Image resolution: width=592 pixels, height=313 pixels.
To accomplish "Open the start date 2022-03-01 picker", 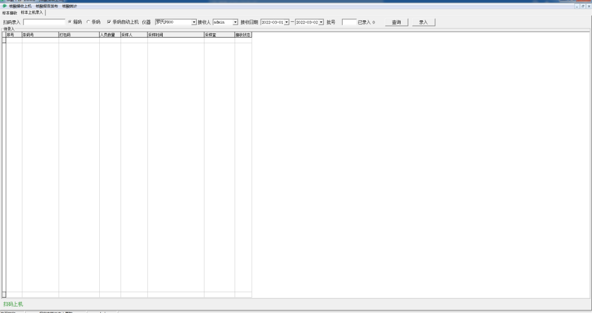I will [285, 22].
